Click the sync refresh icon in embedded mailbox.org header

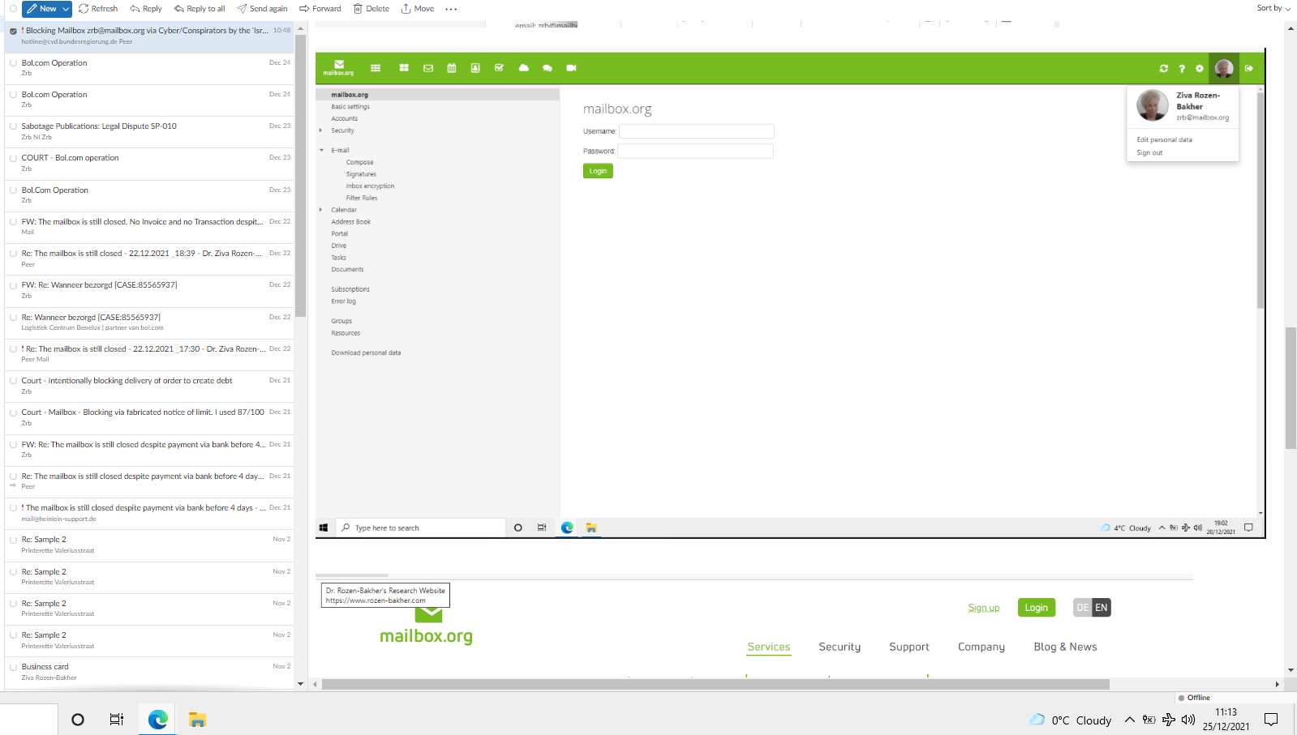coord(1164,69)
